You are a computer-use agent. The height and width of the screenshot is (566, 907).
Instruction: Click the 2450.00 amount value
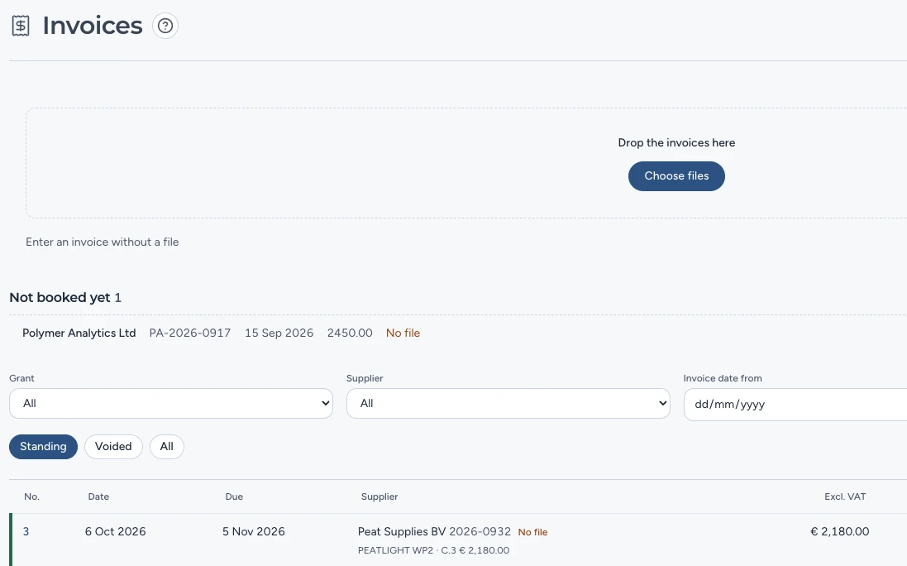pos(350,333)
